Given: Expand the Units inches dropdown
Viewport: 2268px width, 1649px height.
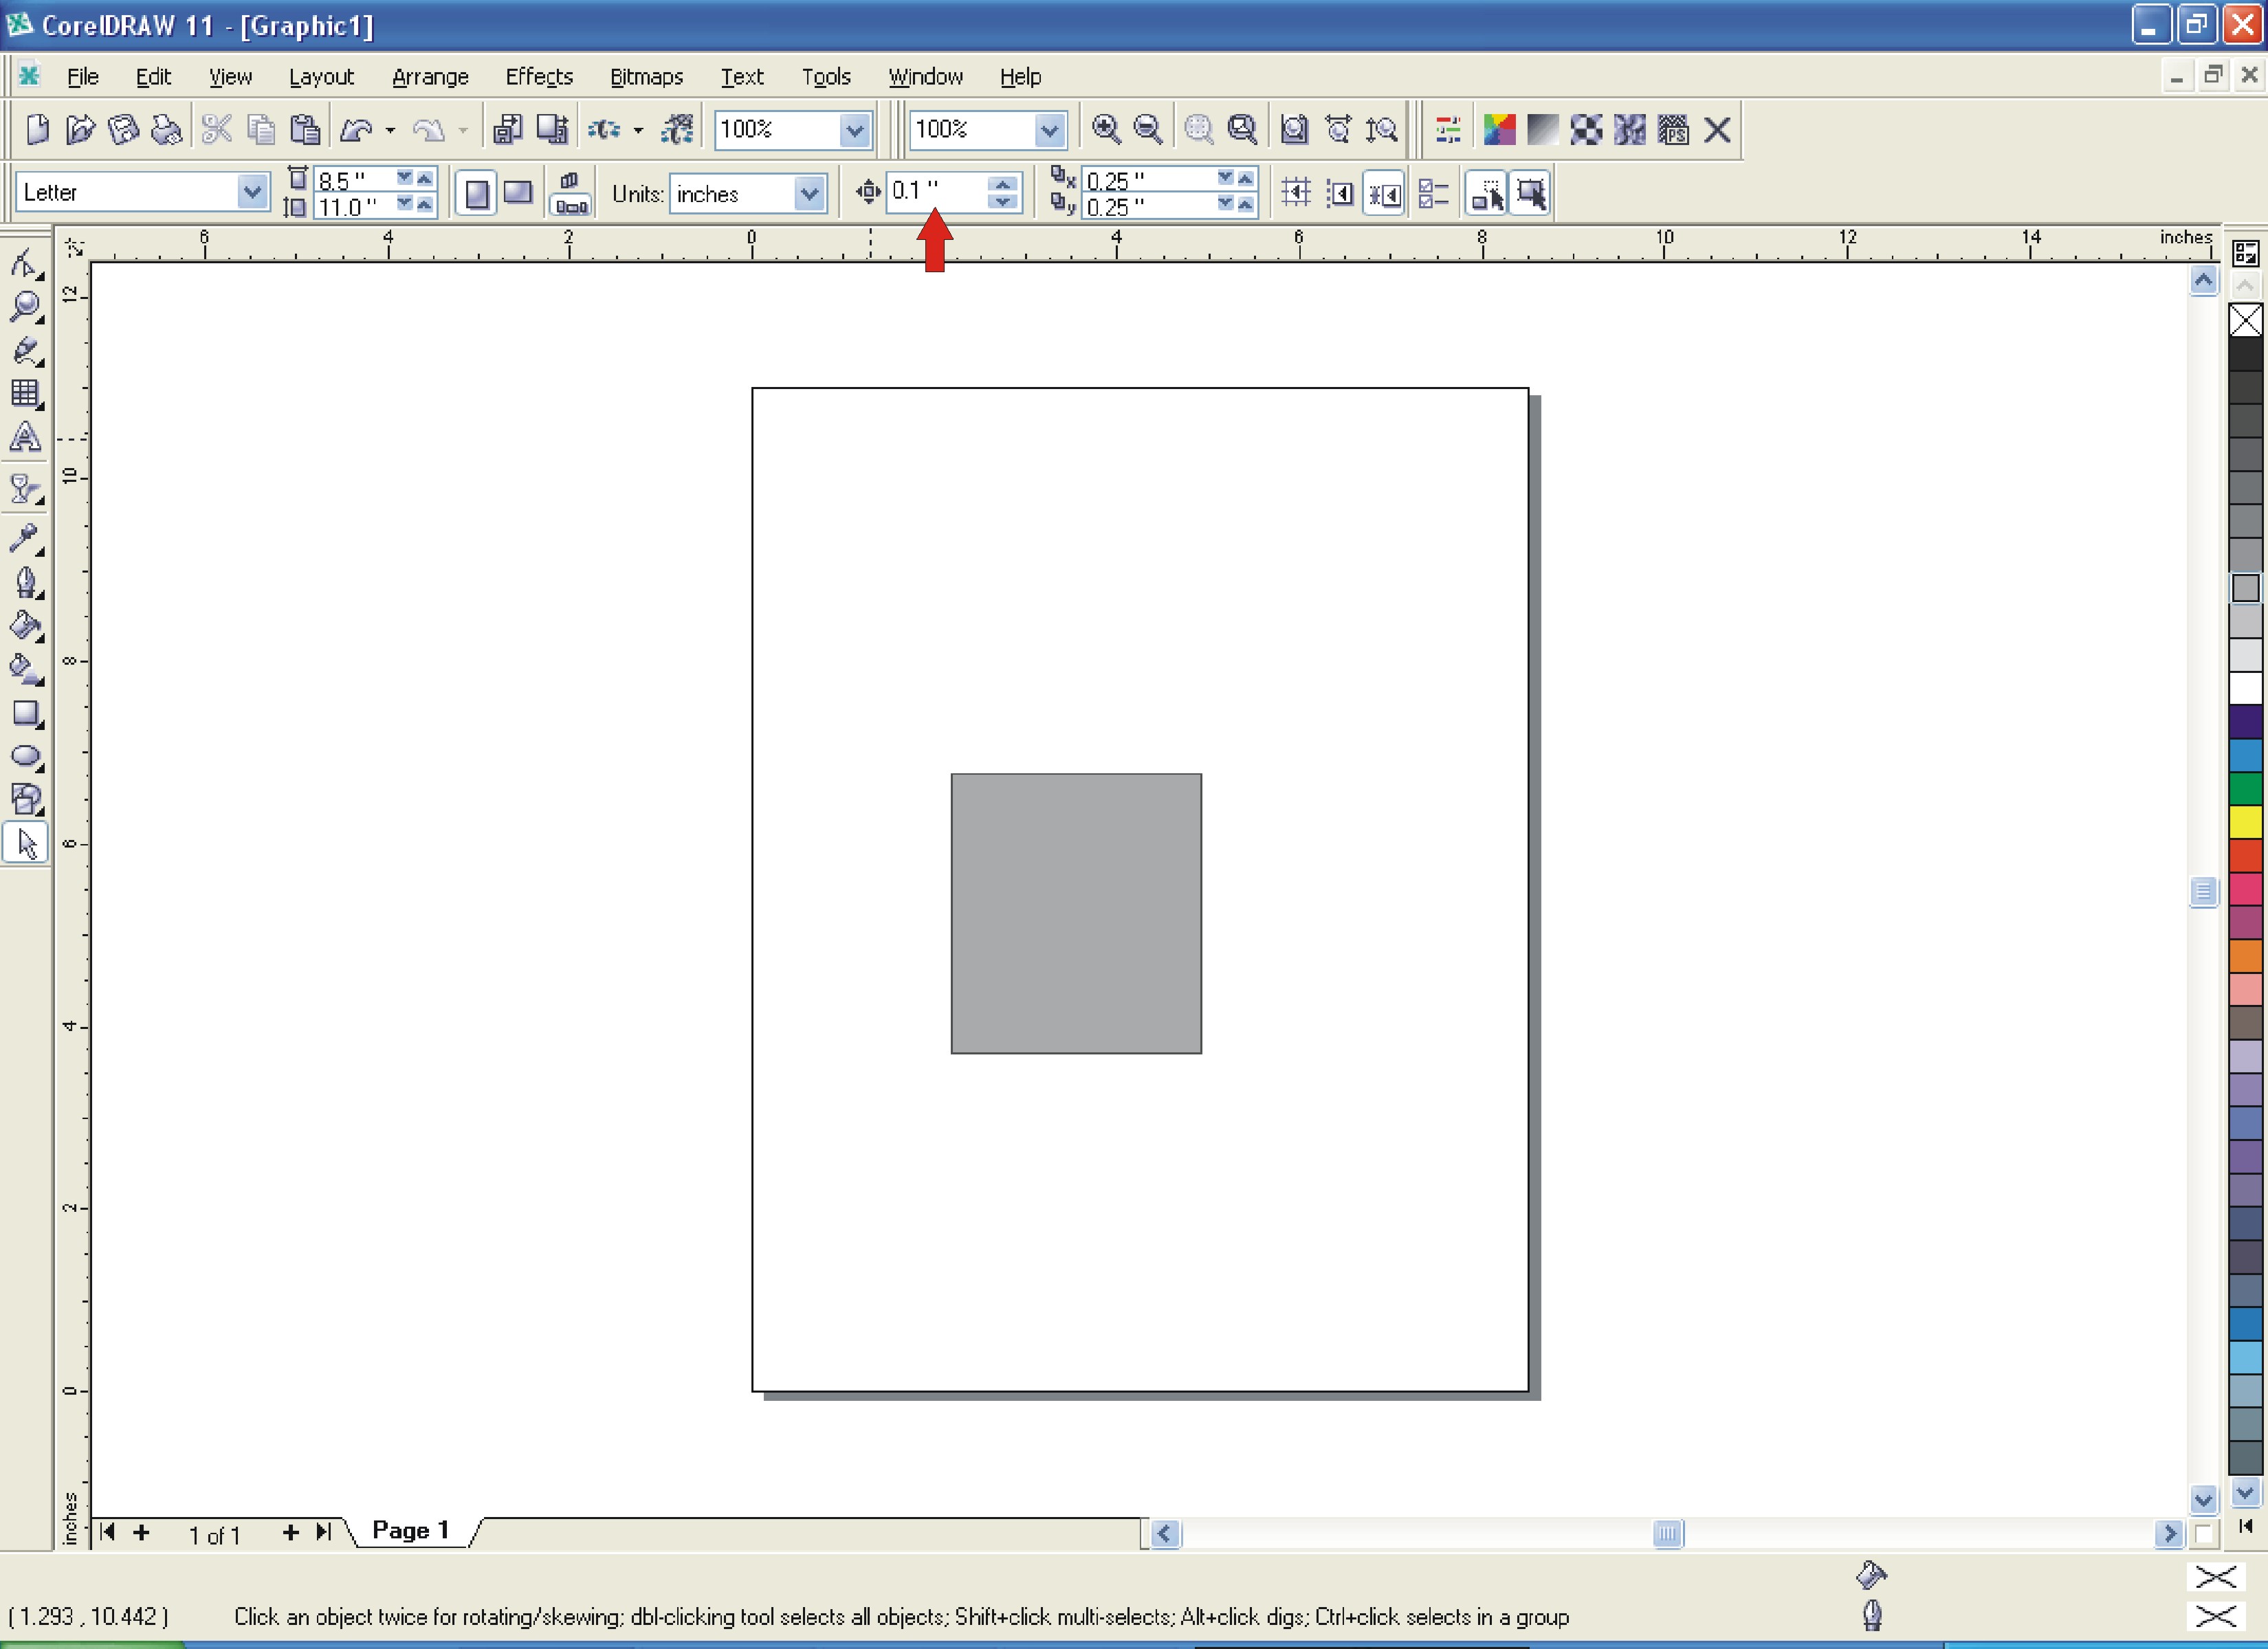Looking at the screenshot, I should (808, 192).
